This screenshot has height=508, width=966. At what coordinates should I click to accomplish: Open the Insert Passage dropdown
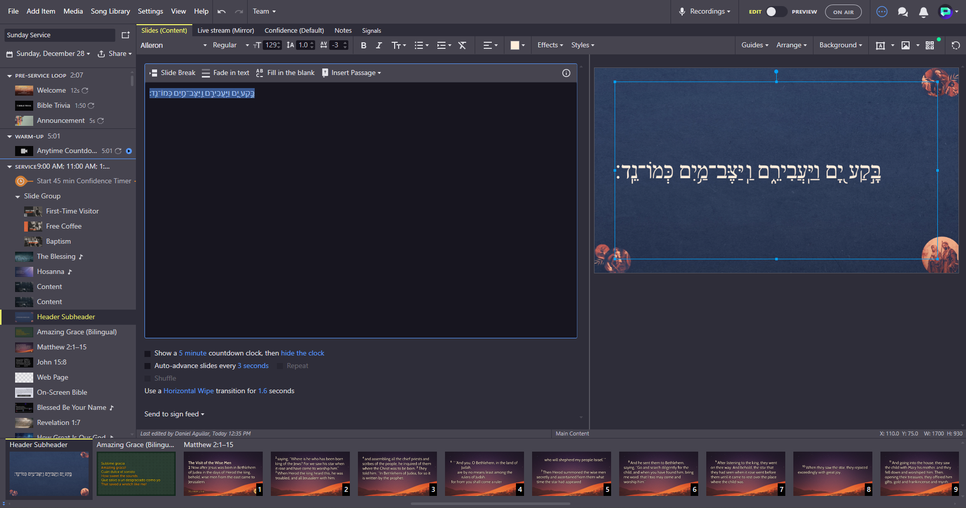351,73
